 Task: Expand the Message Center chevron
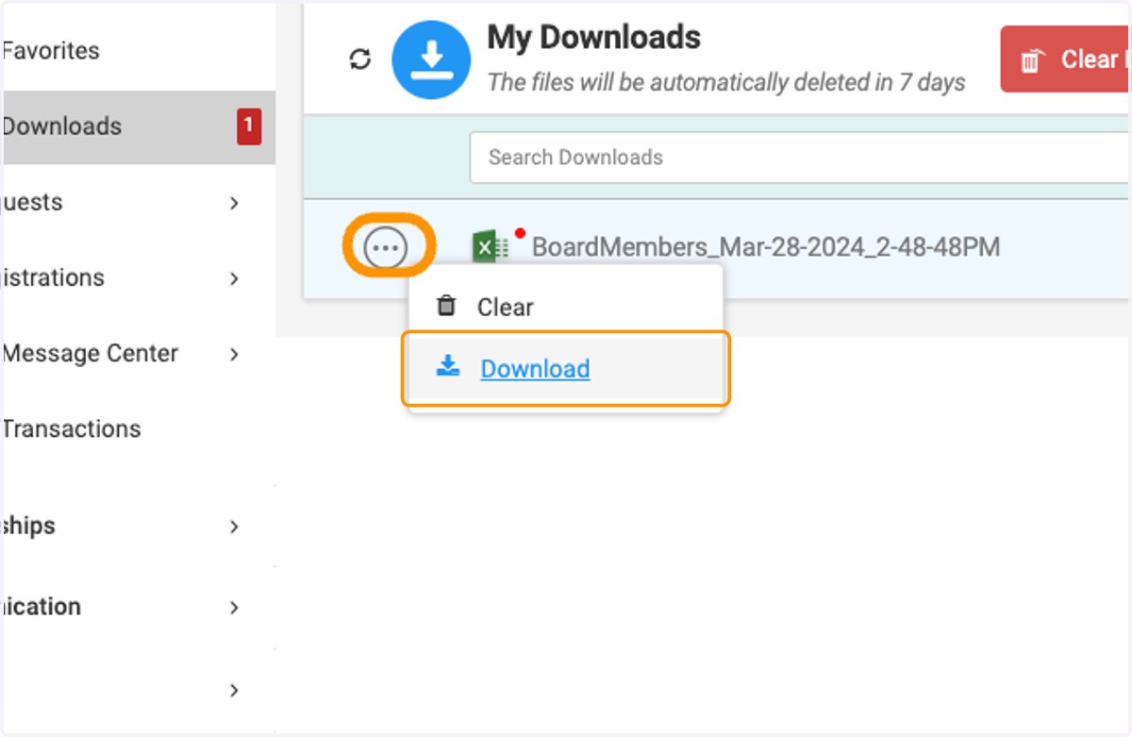(x=234, y=355)
